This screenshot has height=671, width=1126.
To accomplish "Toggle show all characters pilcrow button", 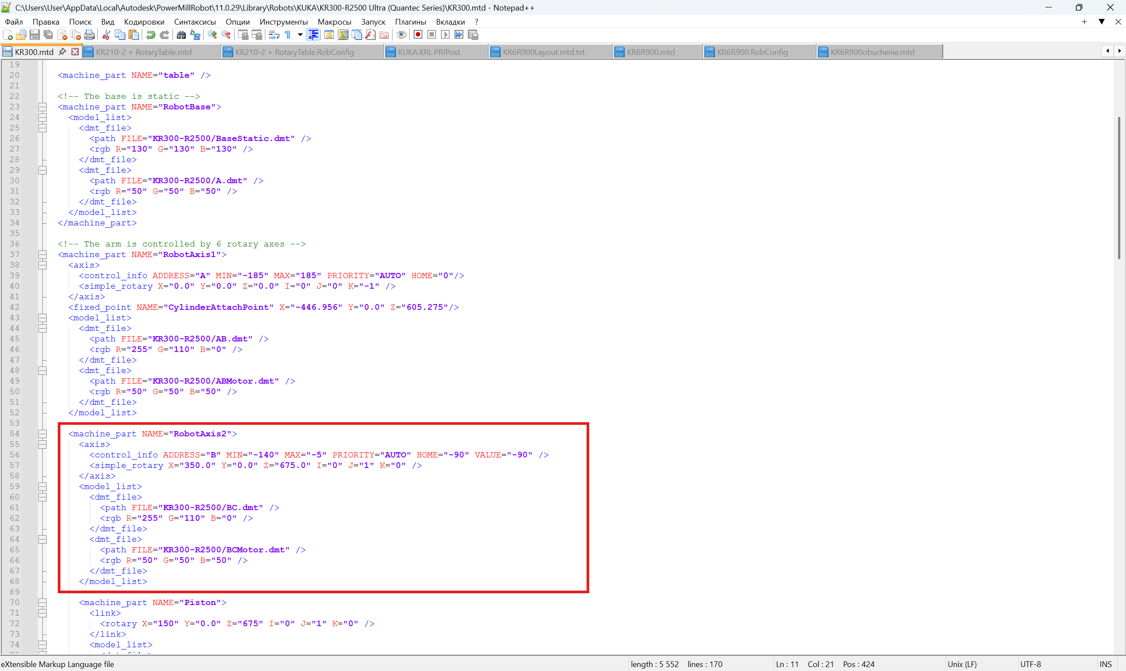I will click(288, 35).
